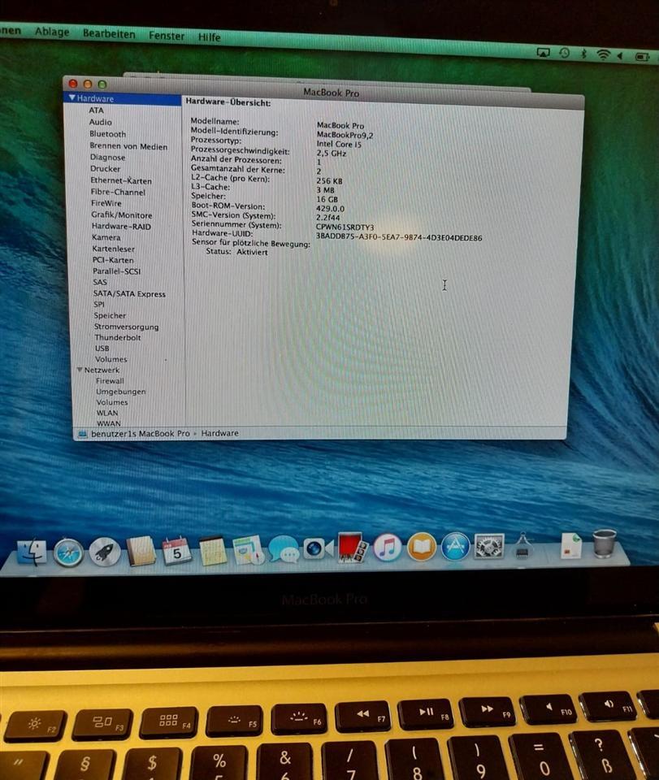Open the Fenster menu
Screen dimensions: 659x780
(x=167, y=36)
